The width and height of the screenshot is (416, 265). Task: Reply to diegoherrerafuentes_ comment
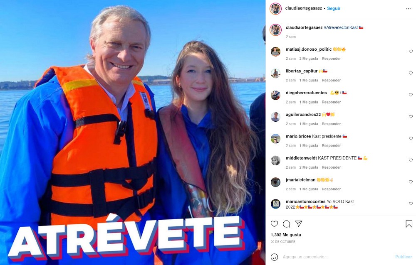(x=331, y=102)
